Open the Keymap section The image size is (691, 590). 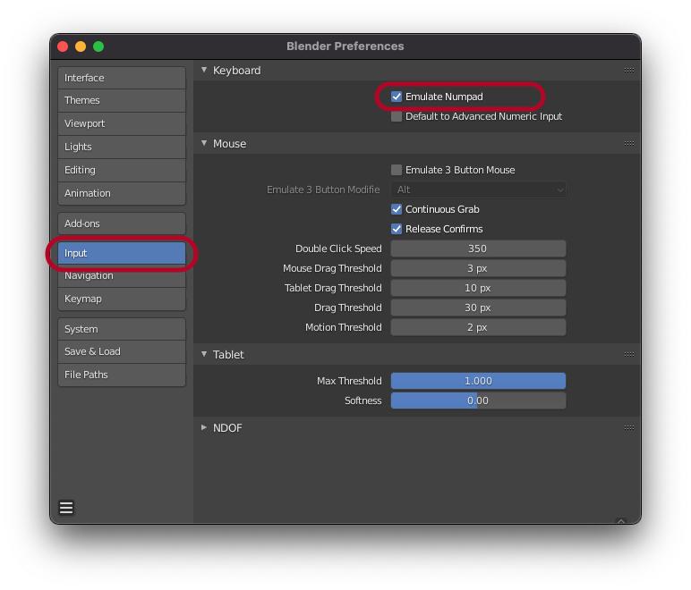122,299
